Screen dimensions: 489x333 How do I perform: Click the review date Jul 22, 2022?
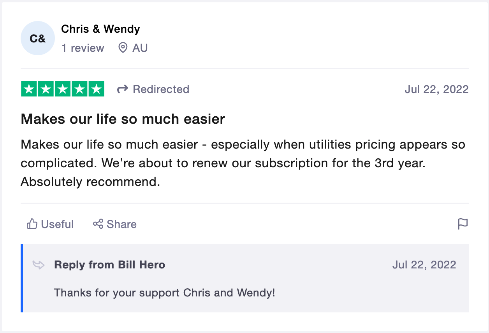pos(436,89)
